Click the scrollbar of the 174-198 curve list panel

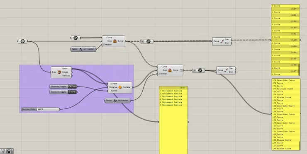299,146
